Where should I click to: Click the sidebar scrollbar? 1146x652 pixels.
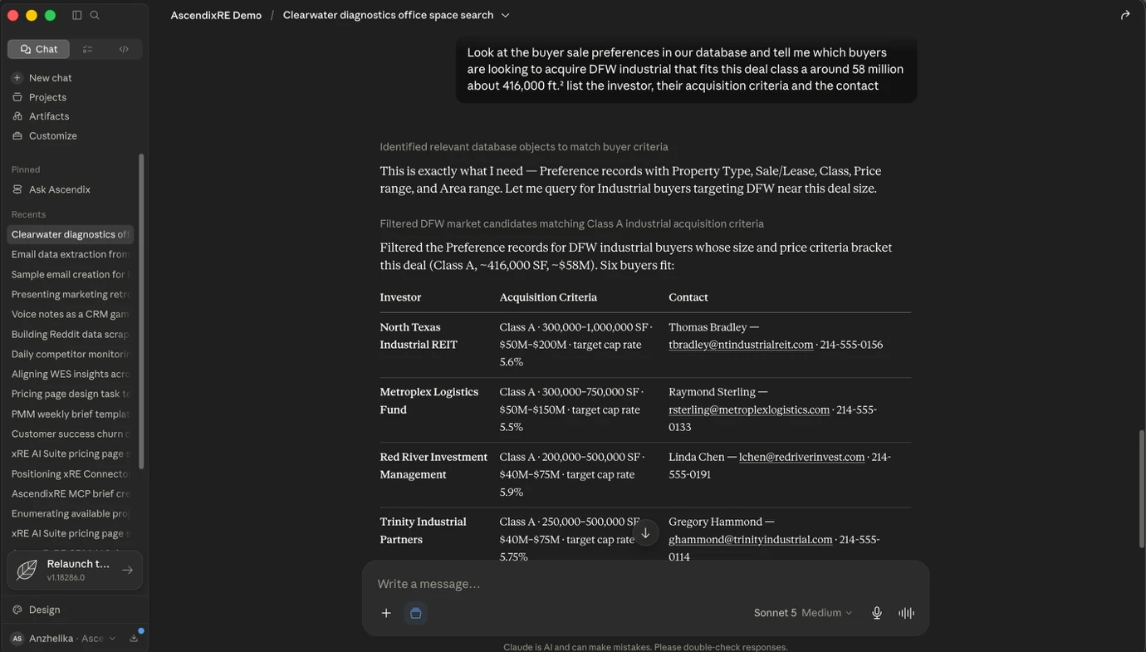(x=141, y=311)
